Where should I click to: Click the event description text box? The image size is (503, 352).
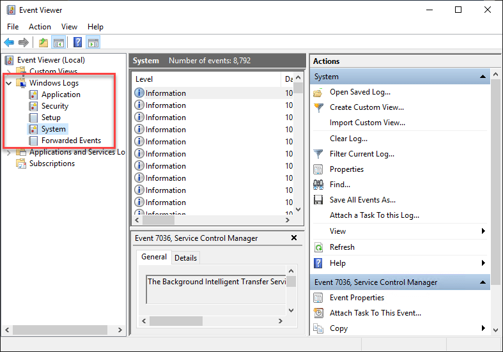point(216,289)
